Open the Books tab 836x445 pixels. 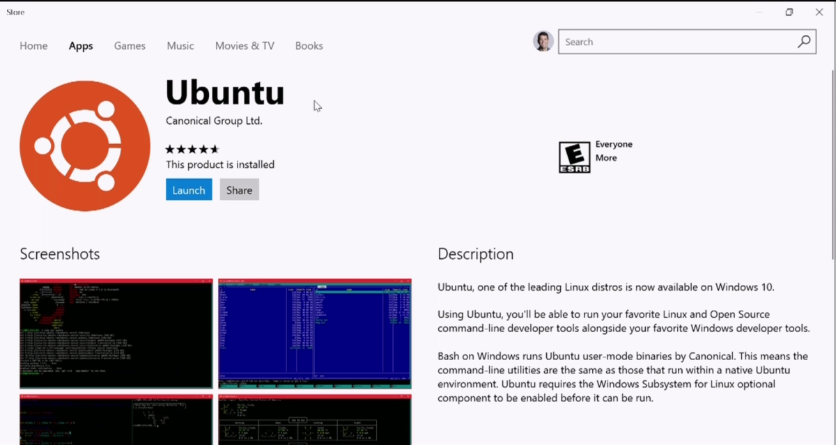coord(309,46)
